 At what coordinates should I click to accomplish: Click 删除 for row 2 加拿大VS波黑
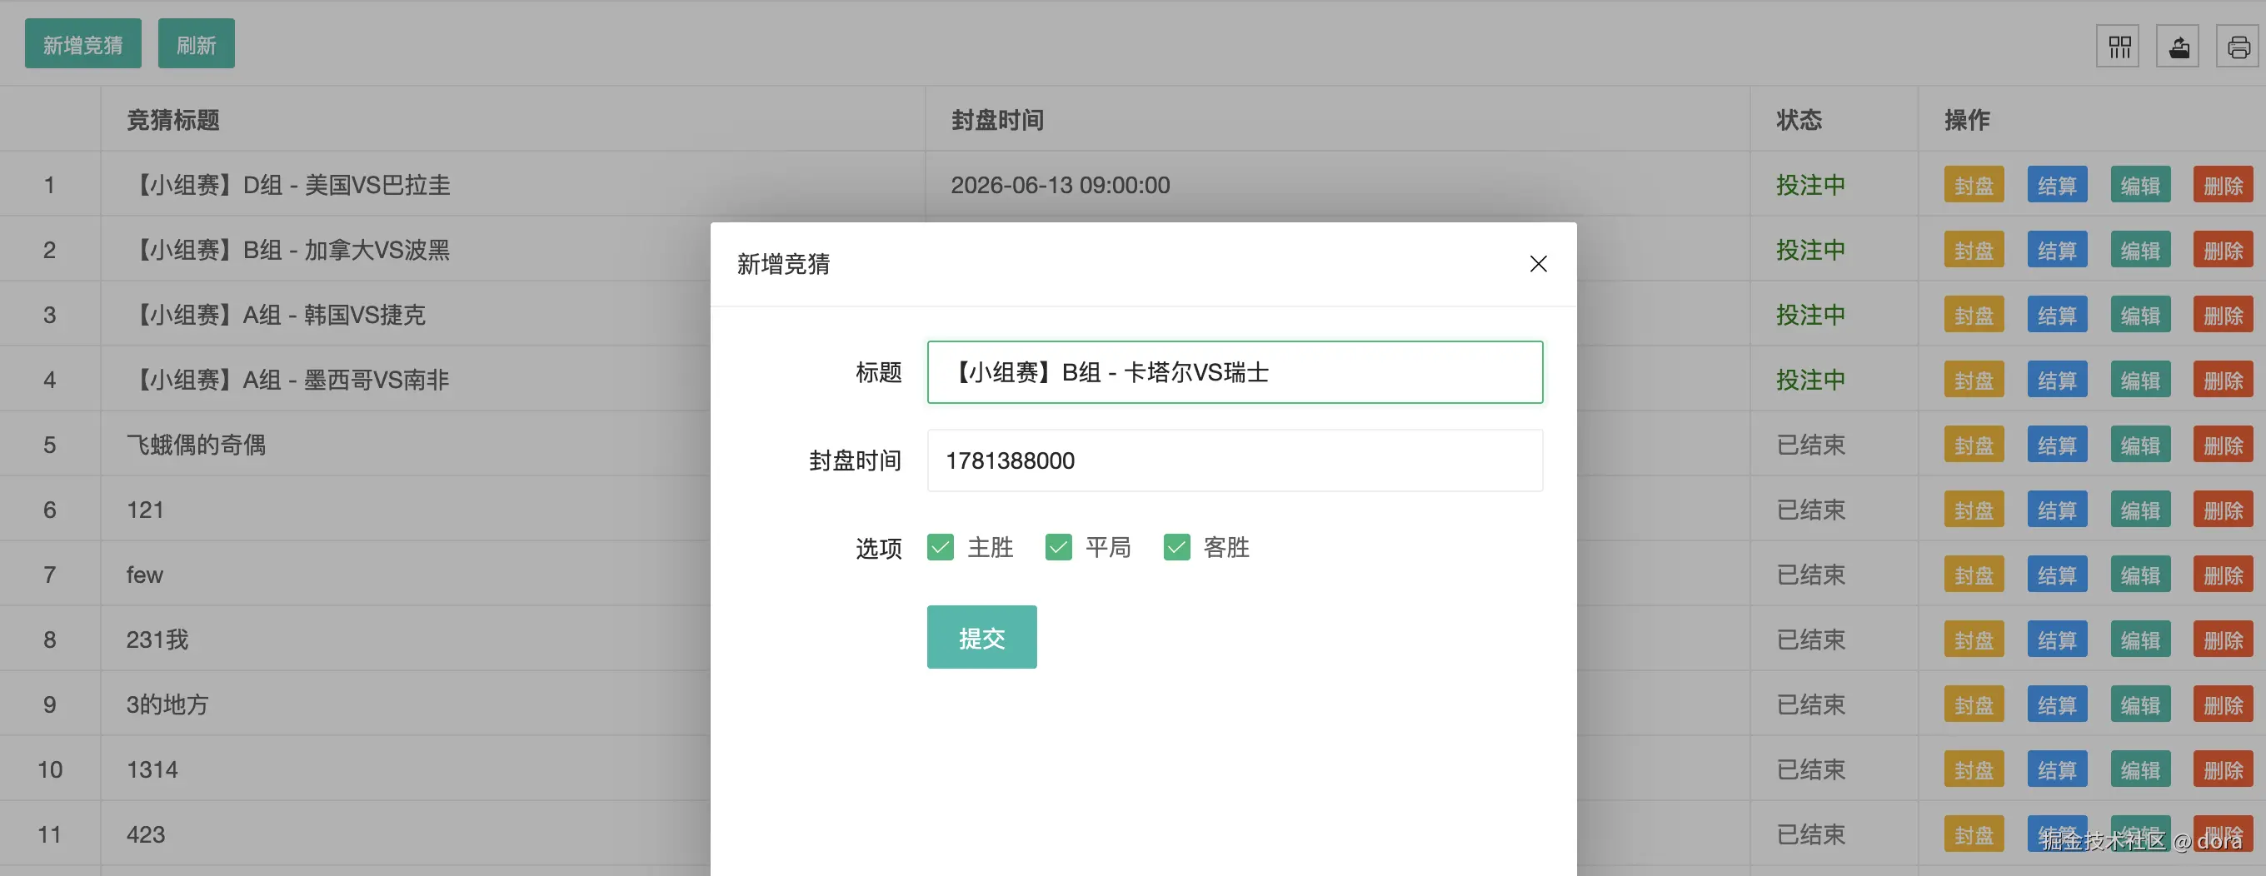2224,250
